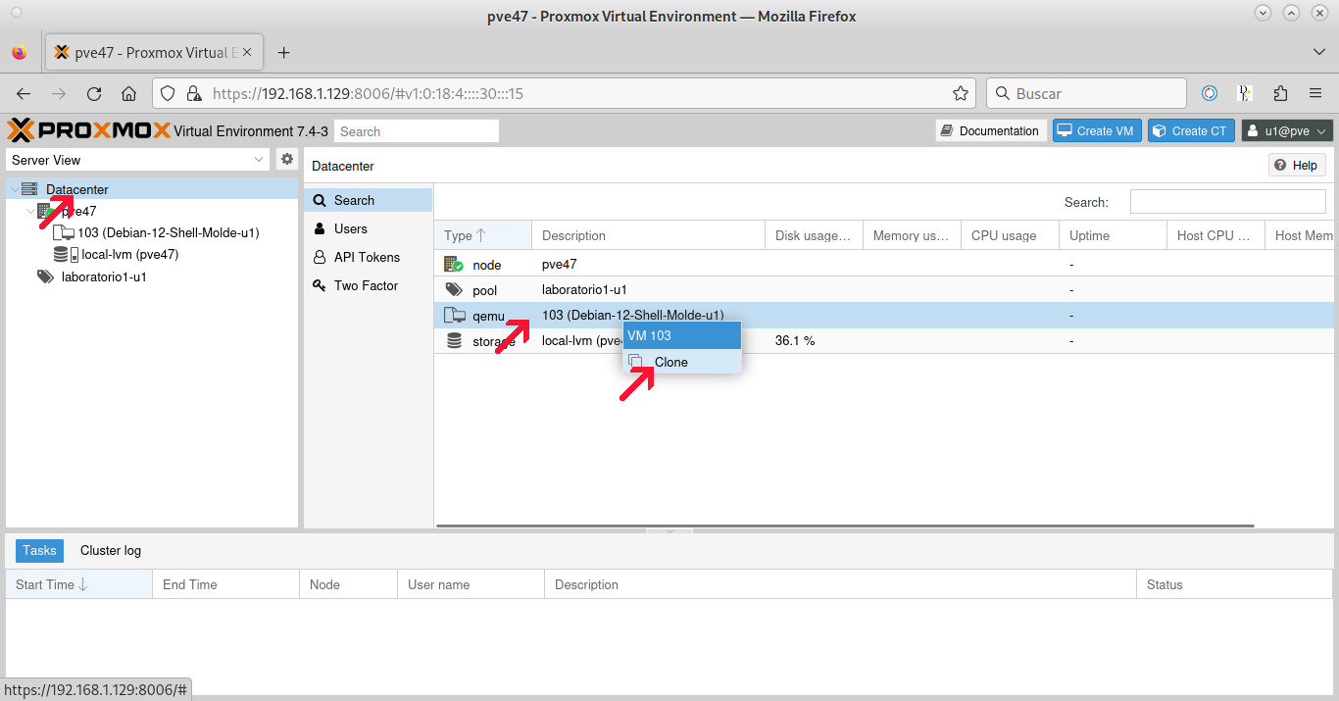Screen dimensions: 1339x701
Task: Go to the Firefox home page icon
Action: (x=128, y=94)
